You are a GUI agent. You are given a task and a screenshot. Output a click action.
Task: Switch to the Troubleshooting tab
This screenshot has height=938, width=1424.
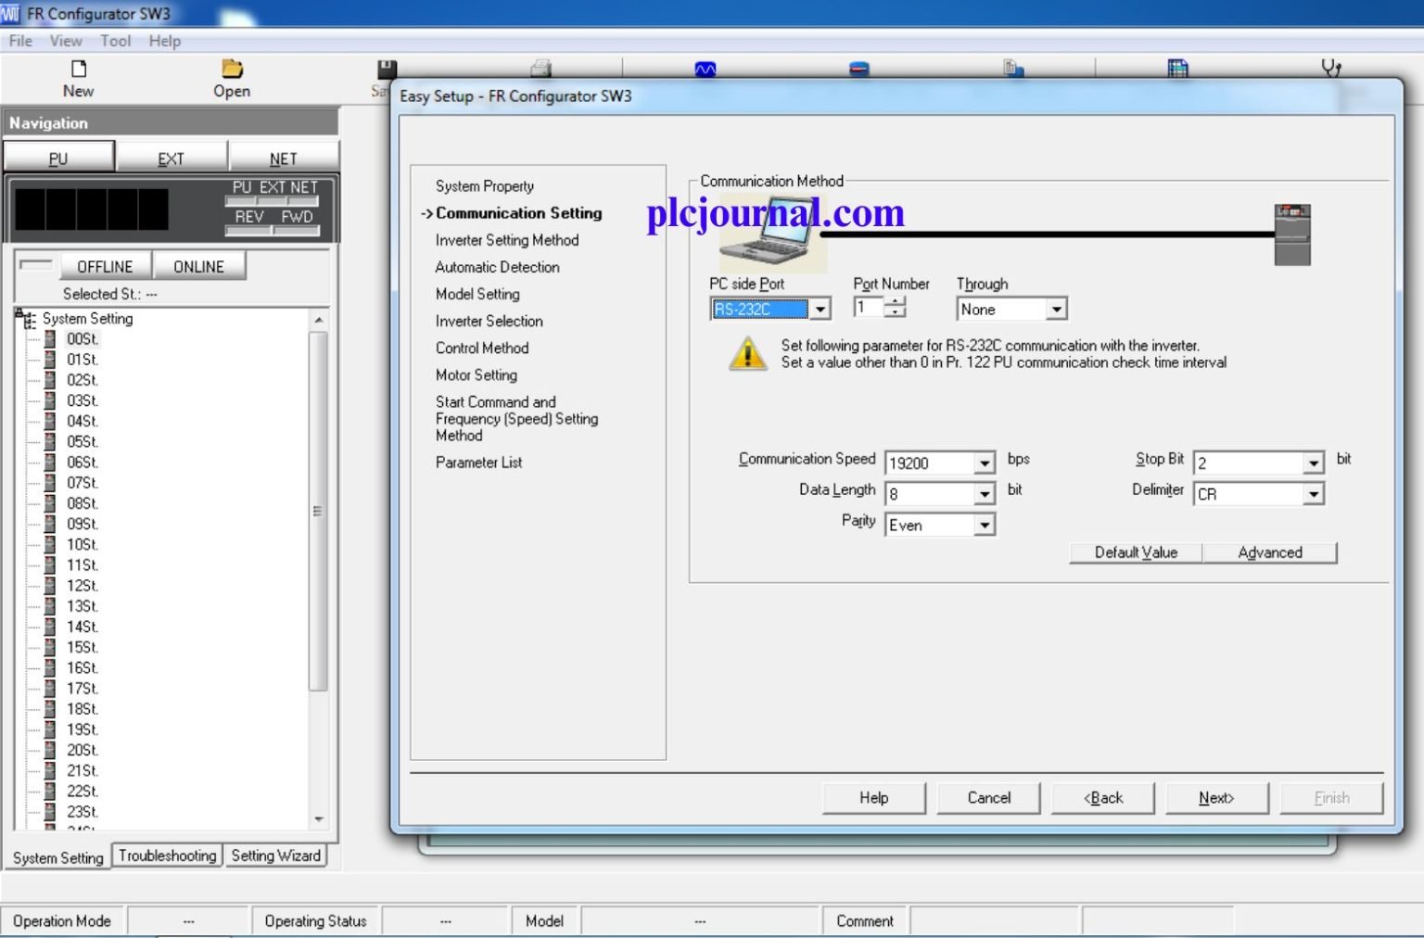pyautogui.click(x=167, y=856)
